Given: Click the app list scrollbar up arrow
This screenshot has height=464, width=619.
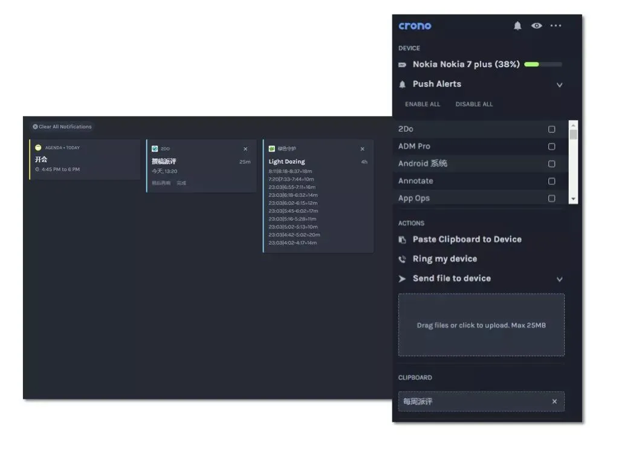Looking at the screenshot, I should tap(573, 125).
